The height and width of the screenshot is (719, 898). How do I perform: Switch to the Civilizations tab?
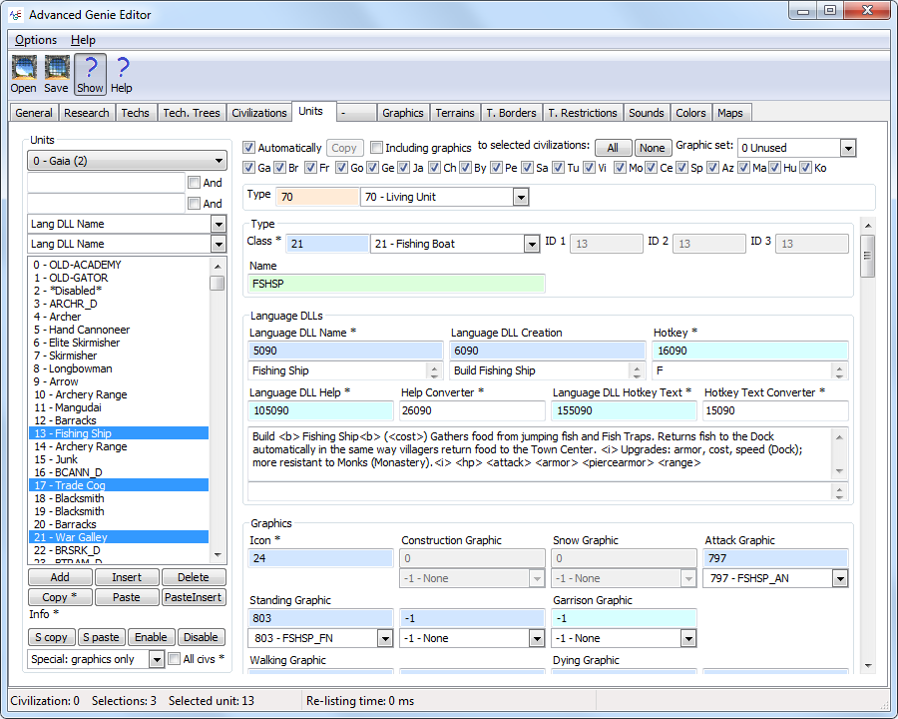click(258, 113)
